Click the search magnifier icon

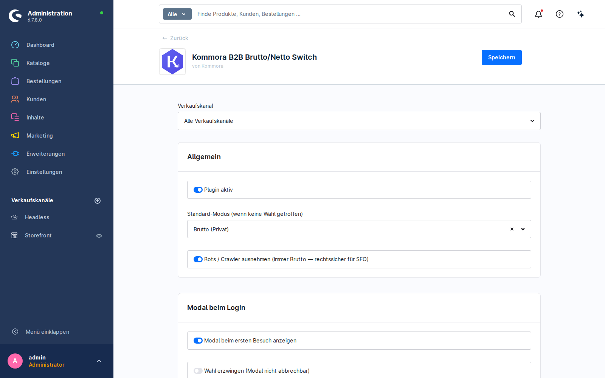[x=512, y=14]
